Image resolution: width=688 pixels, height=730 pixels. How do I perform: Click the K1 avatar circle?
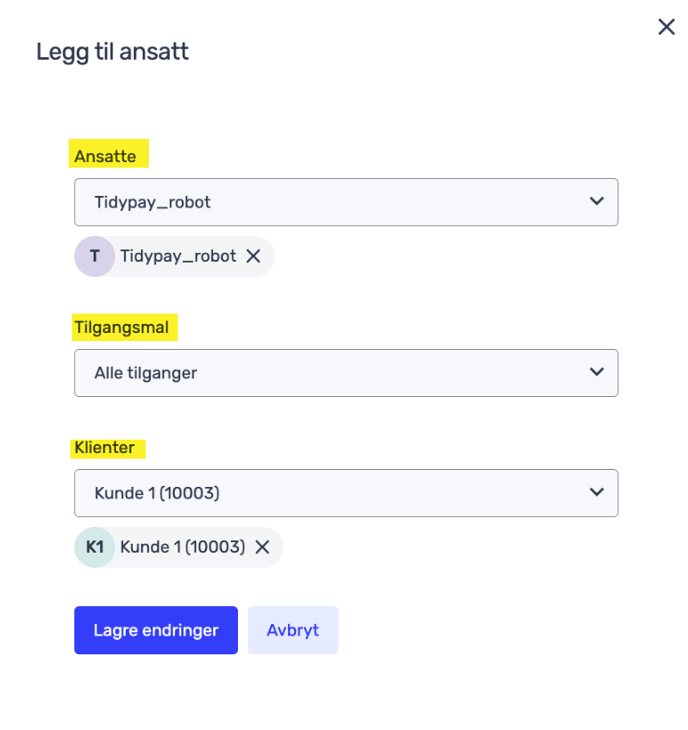[94, 547]
